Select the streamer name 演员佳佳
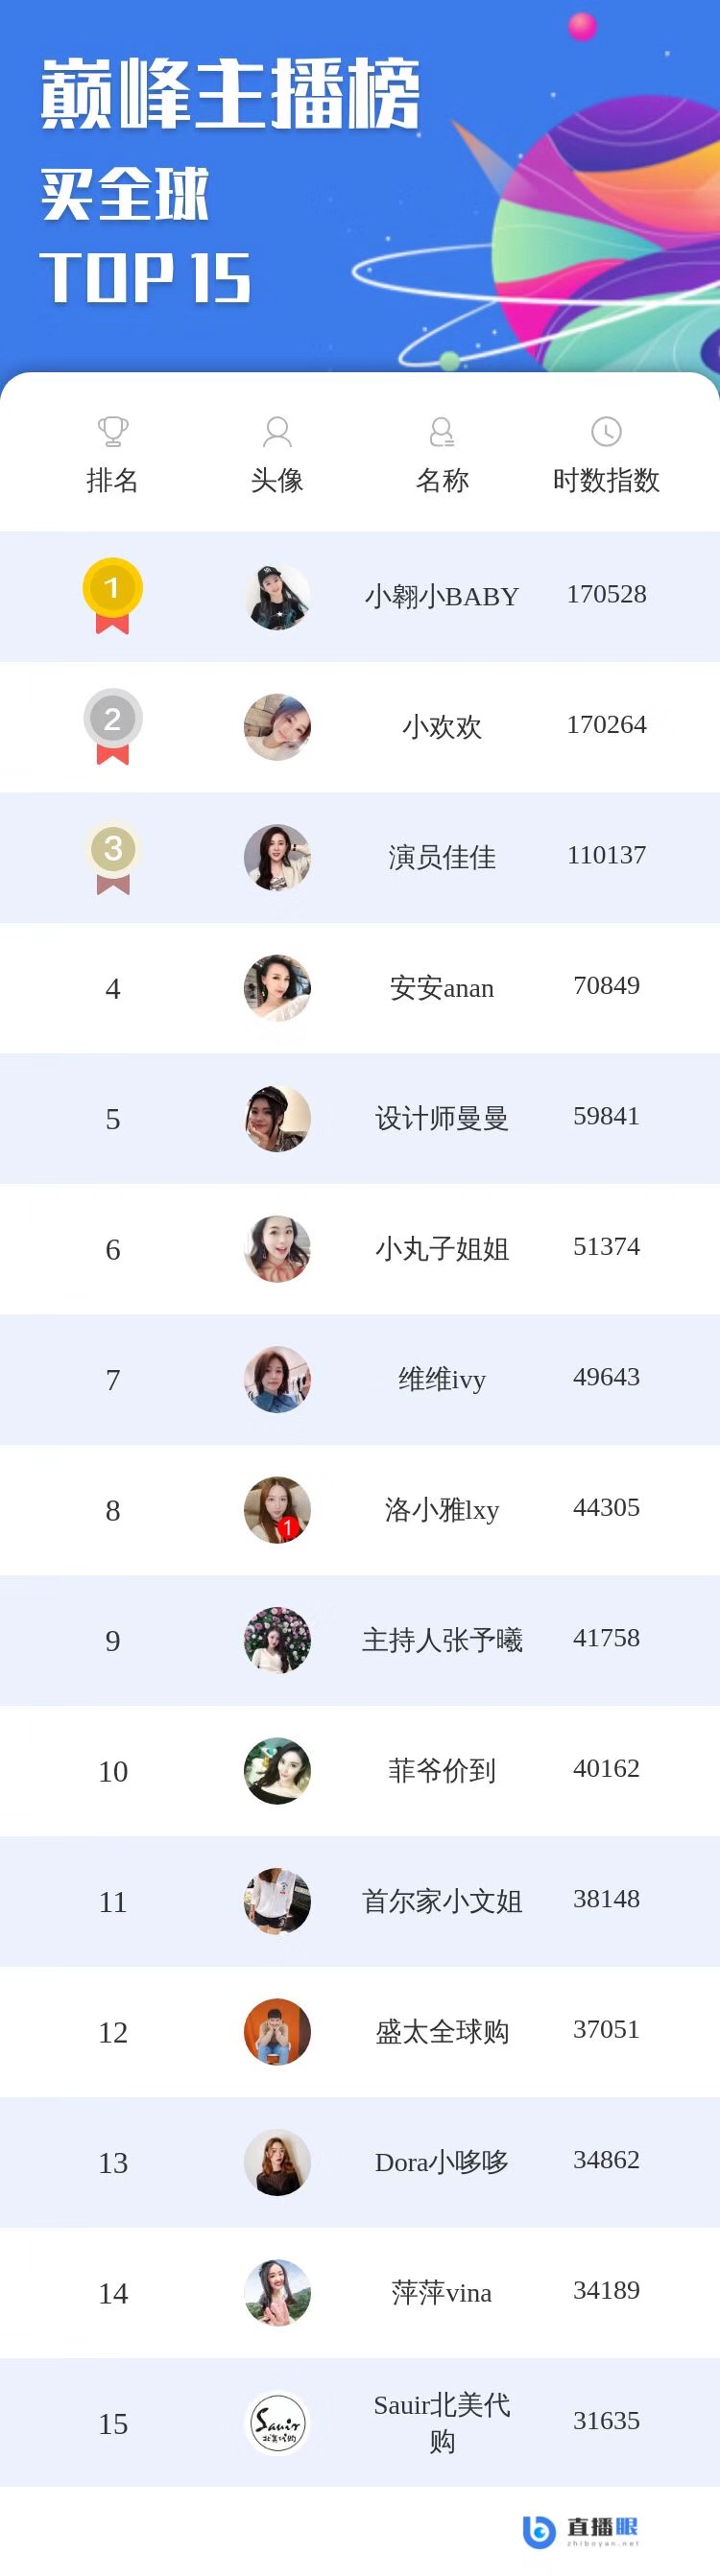The image size is (720, 2576). pos(441,857)
